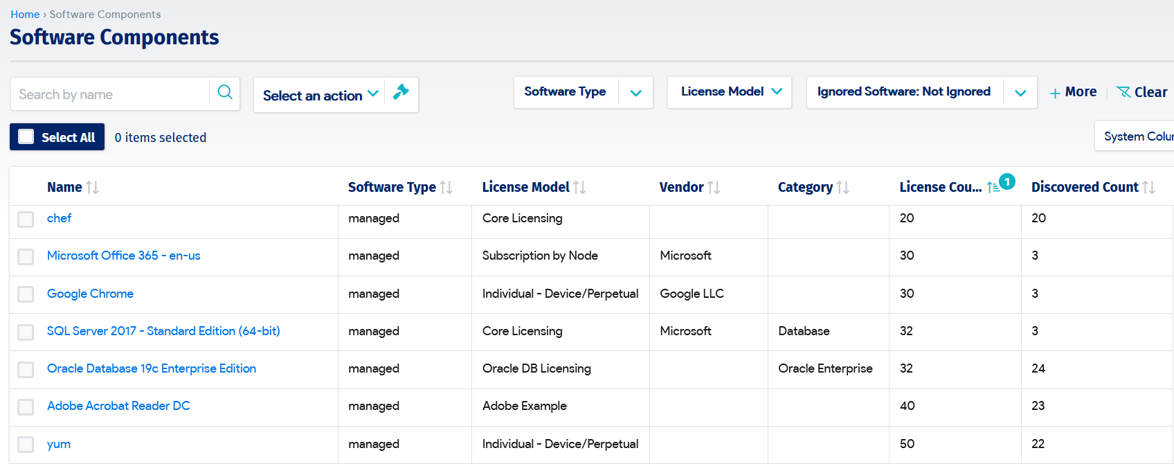Click the Software Type filter label

click(565, 91)
